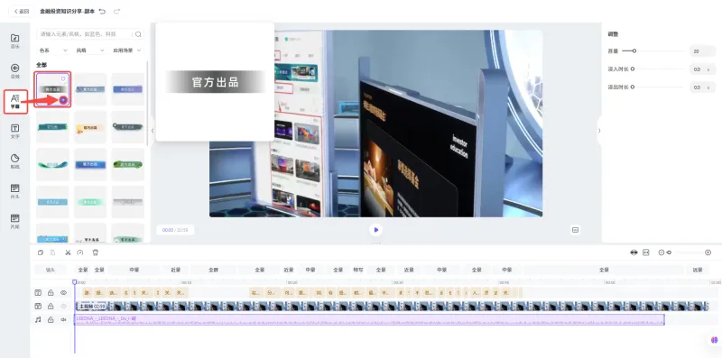Click the redo arrow beside the project title
Viewport: 722px width, 358px height.
pos(116,11)
